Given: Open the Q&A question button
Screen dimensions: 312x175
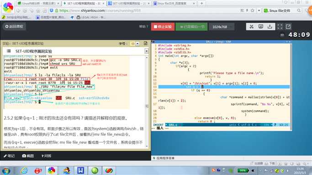Looking at the screenshot, I should pyautogui.click(x=46, y=156).
